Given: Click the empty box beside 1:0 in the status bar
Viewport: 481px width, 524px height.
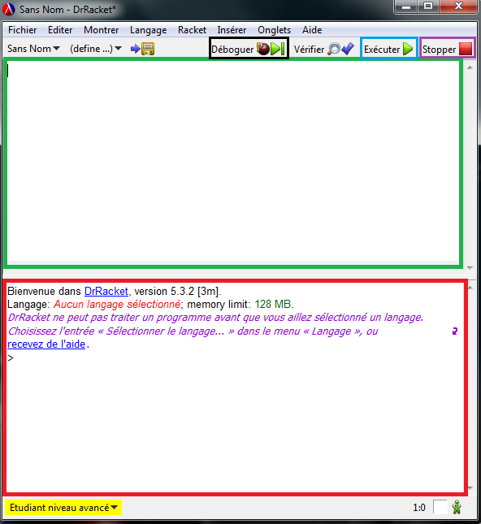Looking at the screenshot, I should point(440,507).
